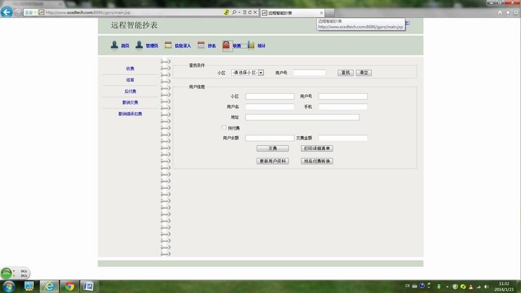
Task: Open the 管理员 administrator icon
Action: point(139,45)
